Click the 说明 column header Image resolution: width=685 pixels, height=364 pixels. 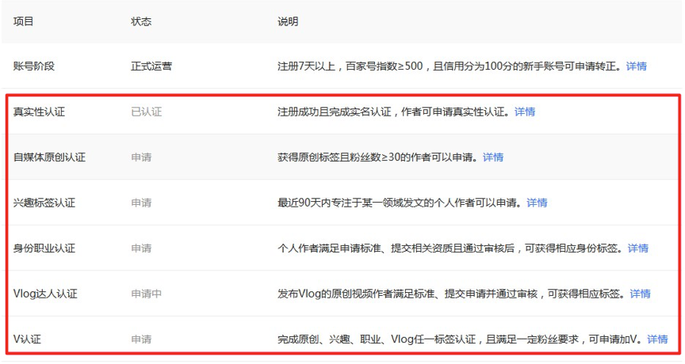pyautogui.click(x=288, y=21)
